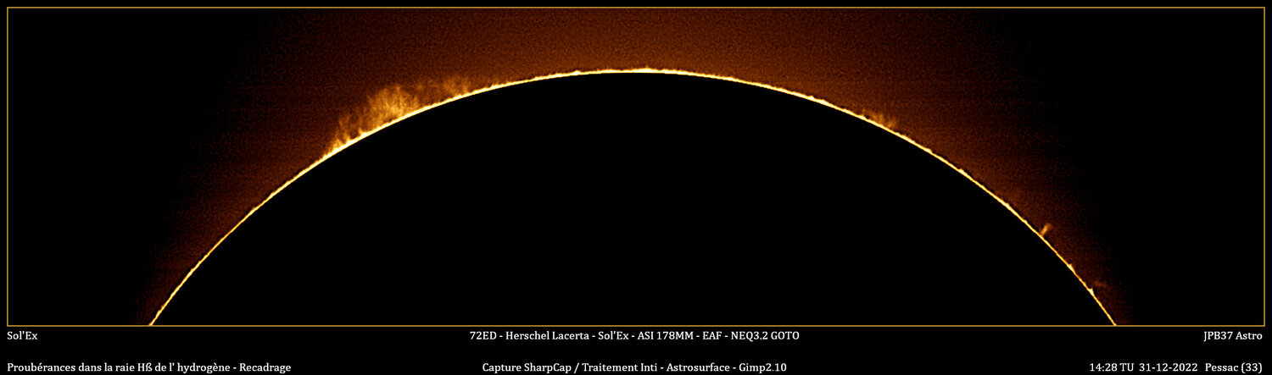Click the "Sol'Ex" label at bottom left

pos(22,336)
